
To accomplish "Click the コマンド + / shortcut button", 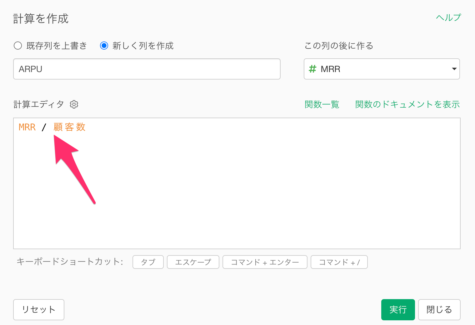I will point(339,262).
